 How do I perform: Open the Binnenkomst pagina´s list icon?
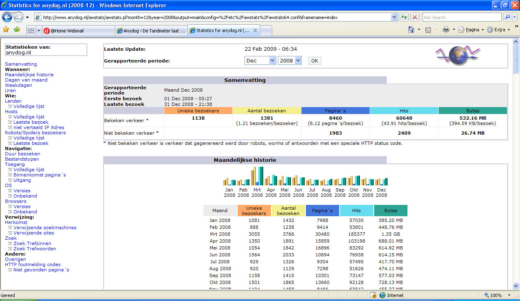coord(10,175)
